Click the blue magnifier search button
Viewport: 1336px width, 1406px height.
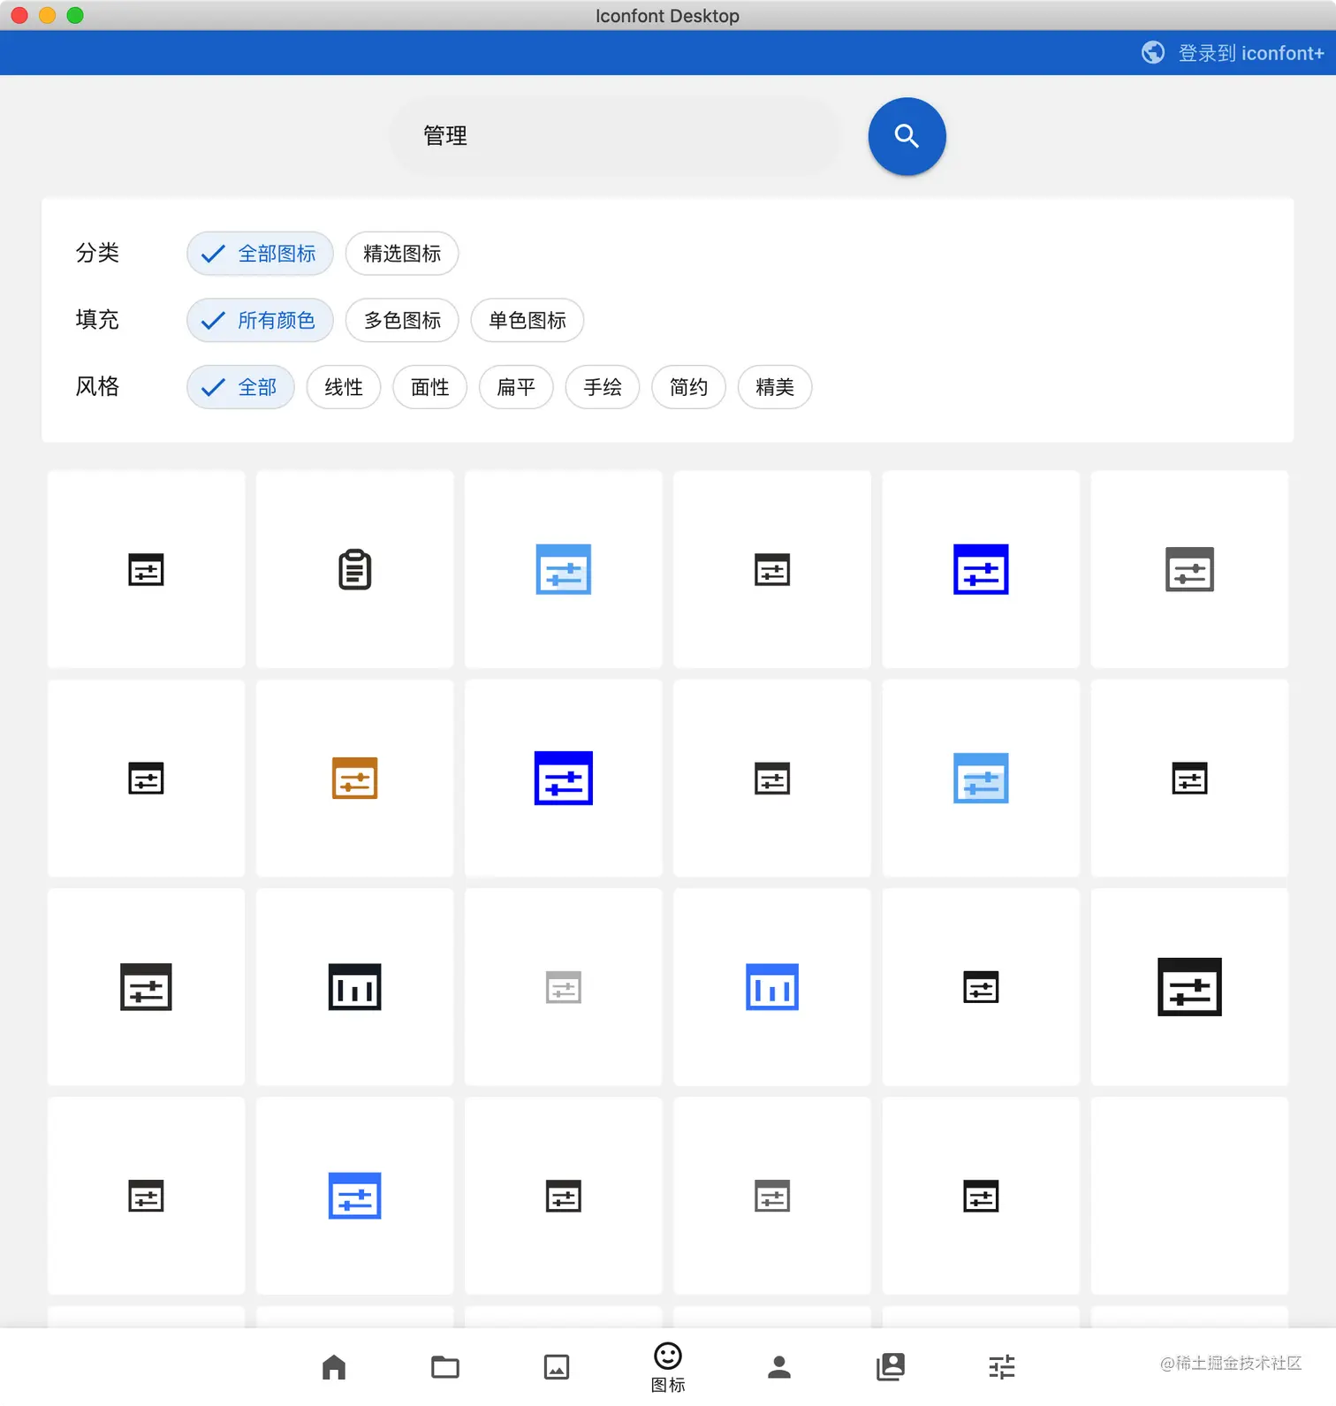[907, 136]
